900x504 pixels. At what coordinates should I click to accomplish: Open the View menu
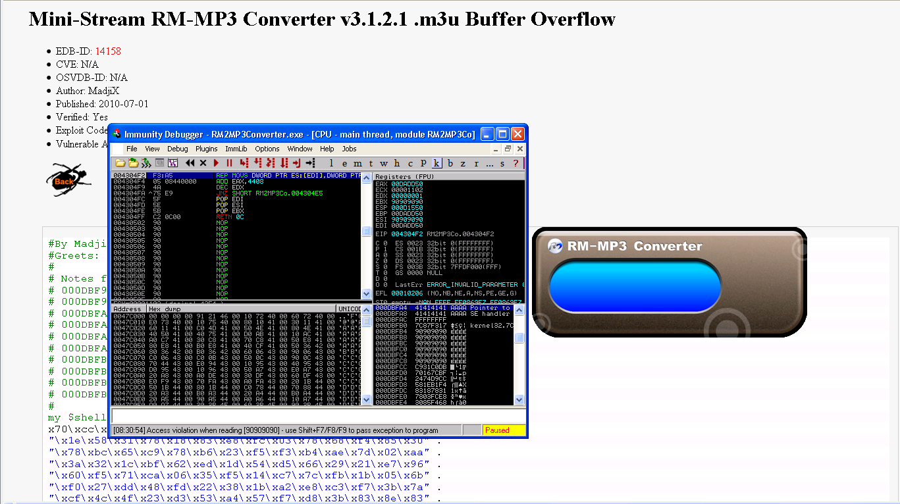152,149
